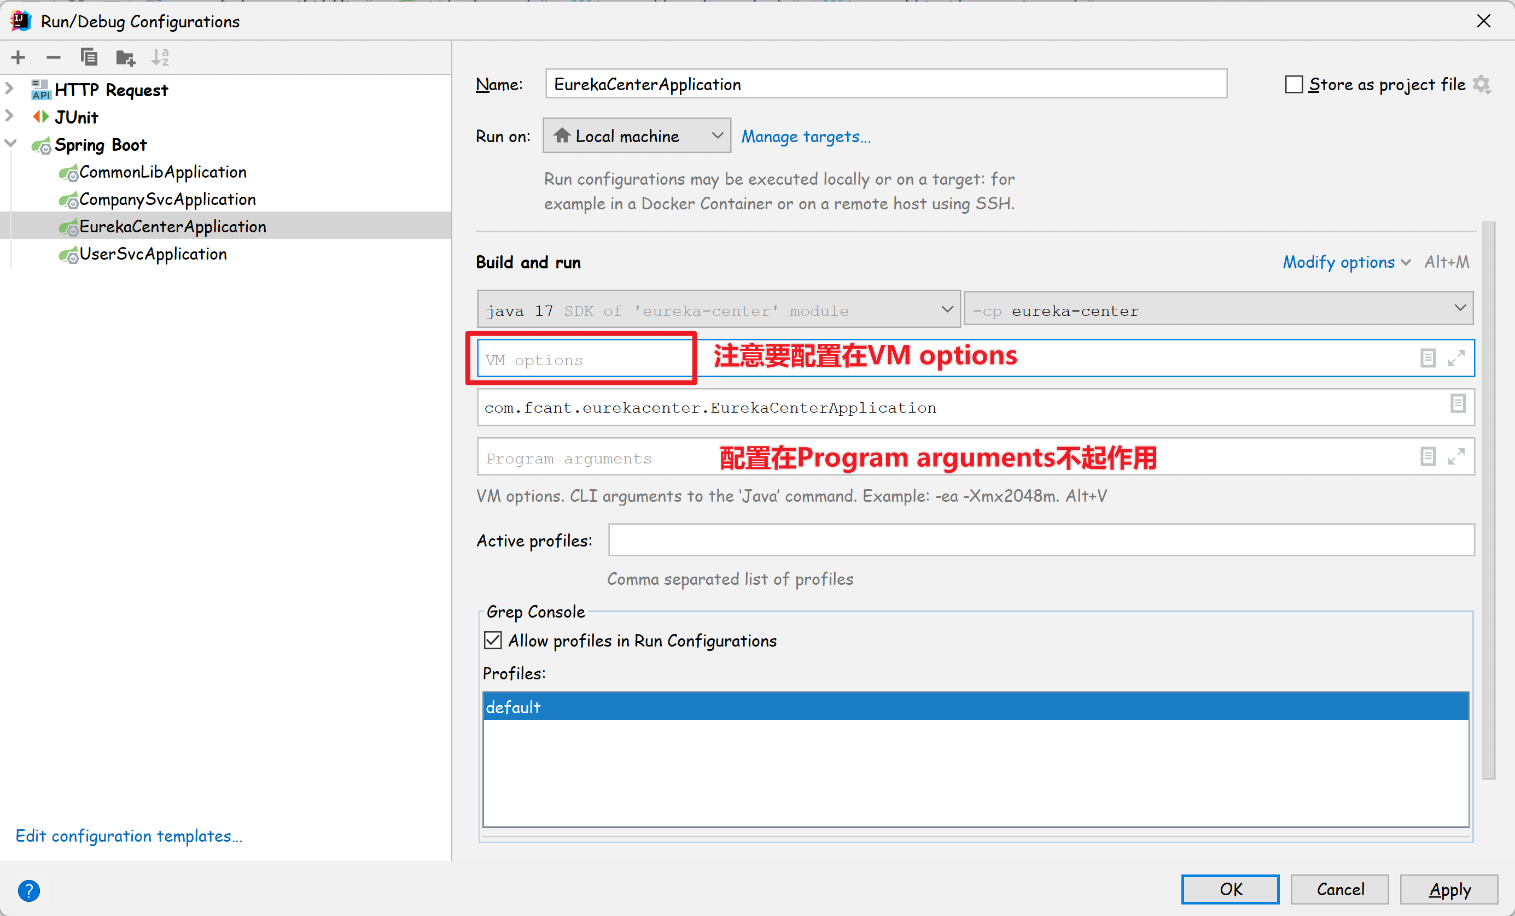The image size is (1515, 916).
Task: Click the Remove Configuration minus icon
Action: click(x=54, y=58)
